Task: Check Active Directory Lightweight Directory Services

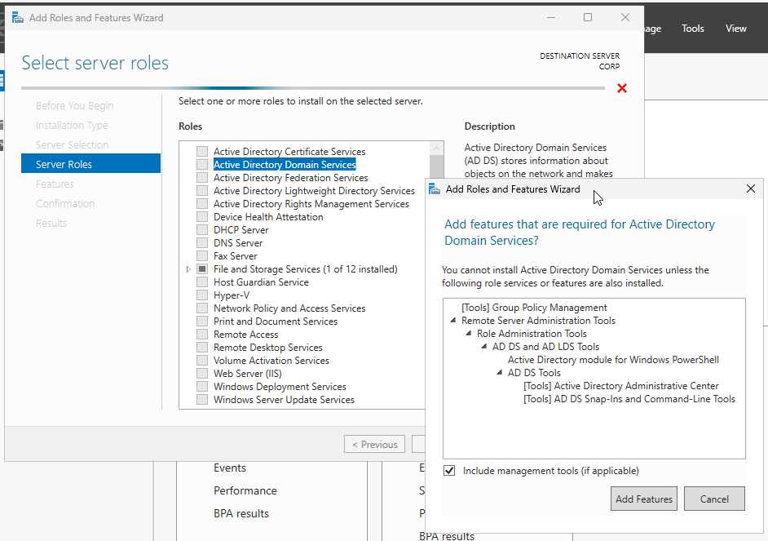Action: click(202, 191)
